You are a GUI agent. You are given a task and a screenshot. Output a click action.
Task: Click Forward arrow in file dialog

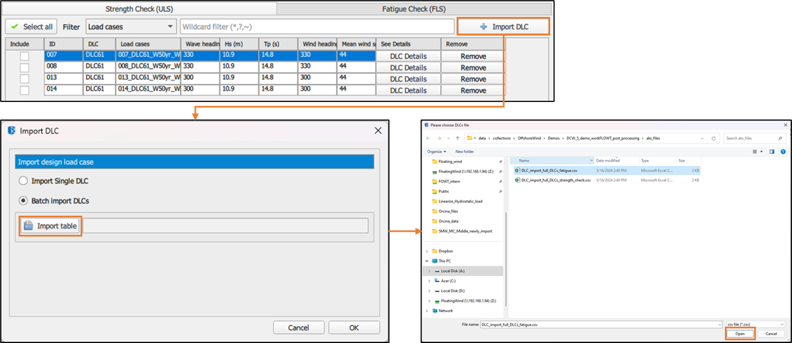(438, 138)
